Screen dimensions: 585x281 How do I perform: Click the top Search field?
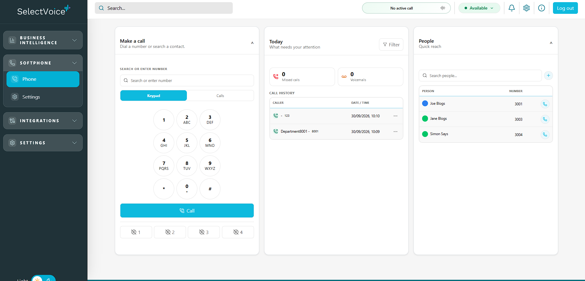(164, 8)
